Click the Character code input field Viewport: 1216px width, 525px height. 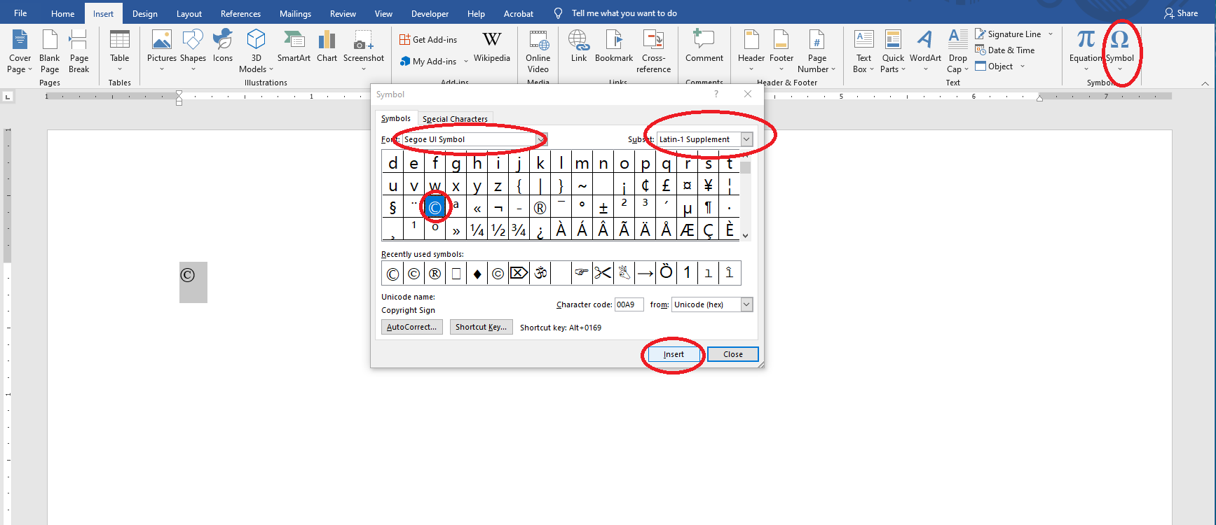point(629,304)
